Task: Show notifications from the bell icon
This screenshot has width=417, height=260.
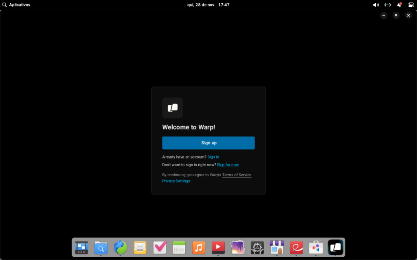Action: [399, 5]
